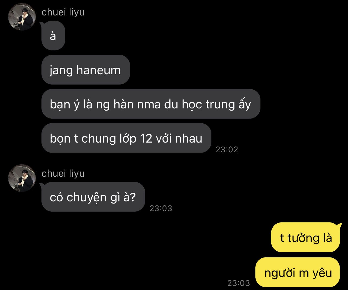The image size is (348, 290).
Task: Click the word "yêu" in yellow bubble
Action: pos(322,273)
